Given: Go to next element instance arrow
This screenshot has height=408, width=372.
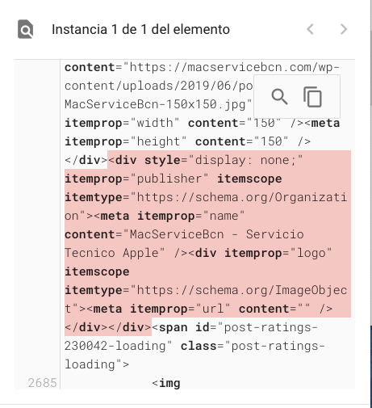Looking at the screenshot, I should tap(344, 29).
